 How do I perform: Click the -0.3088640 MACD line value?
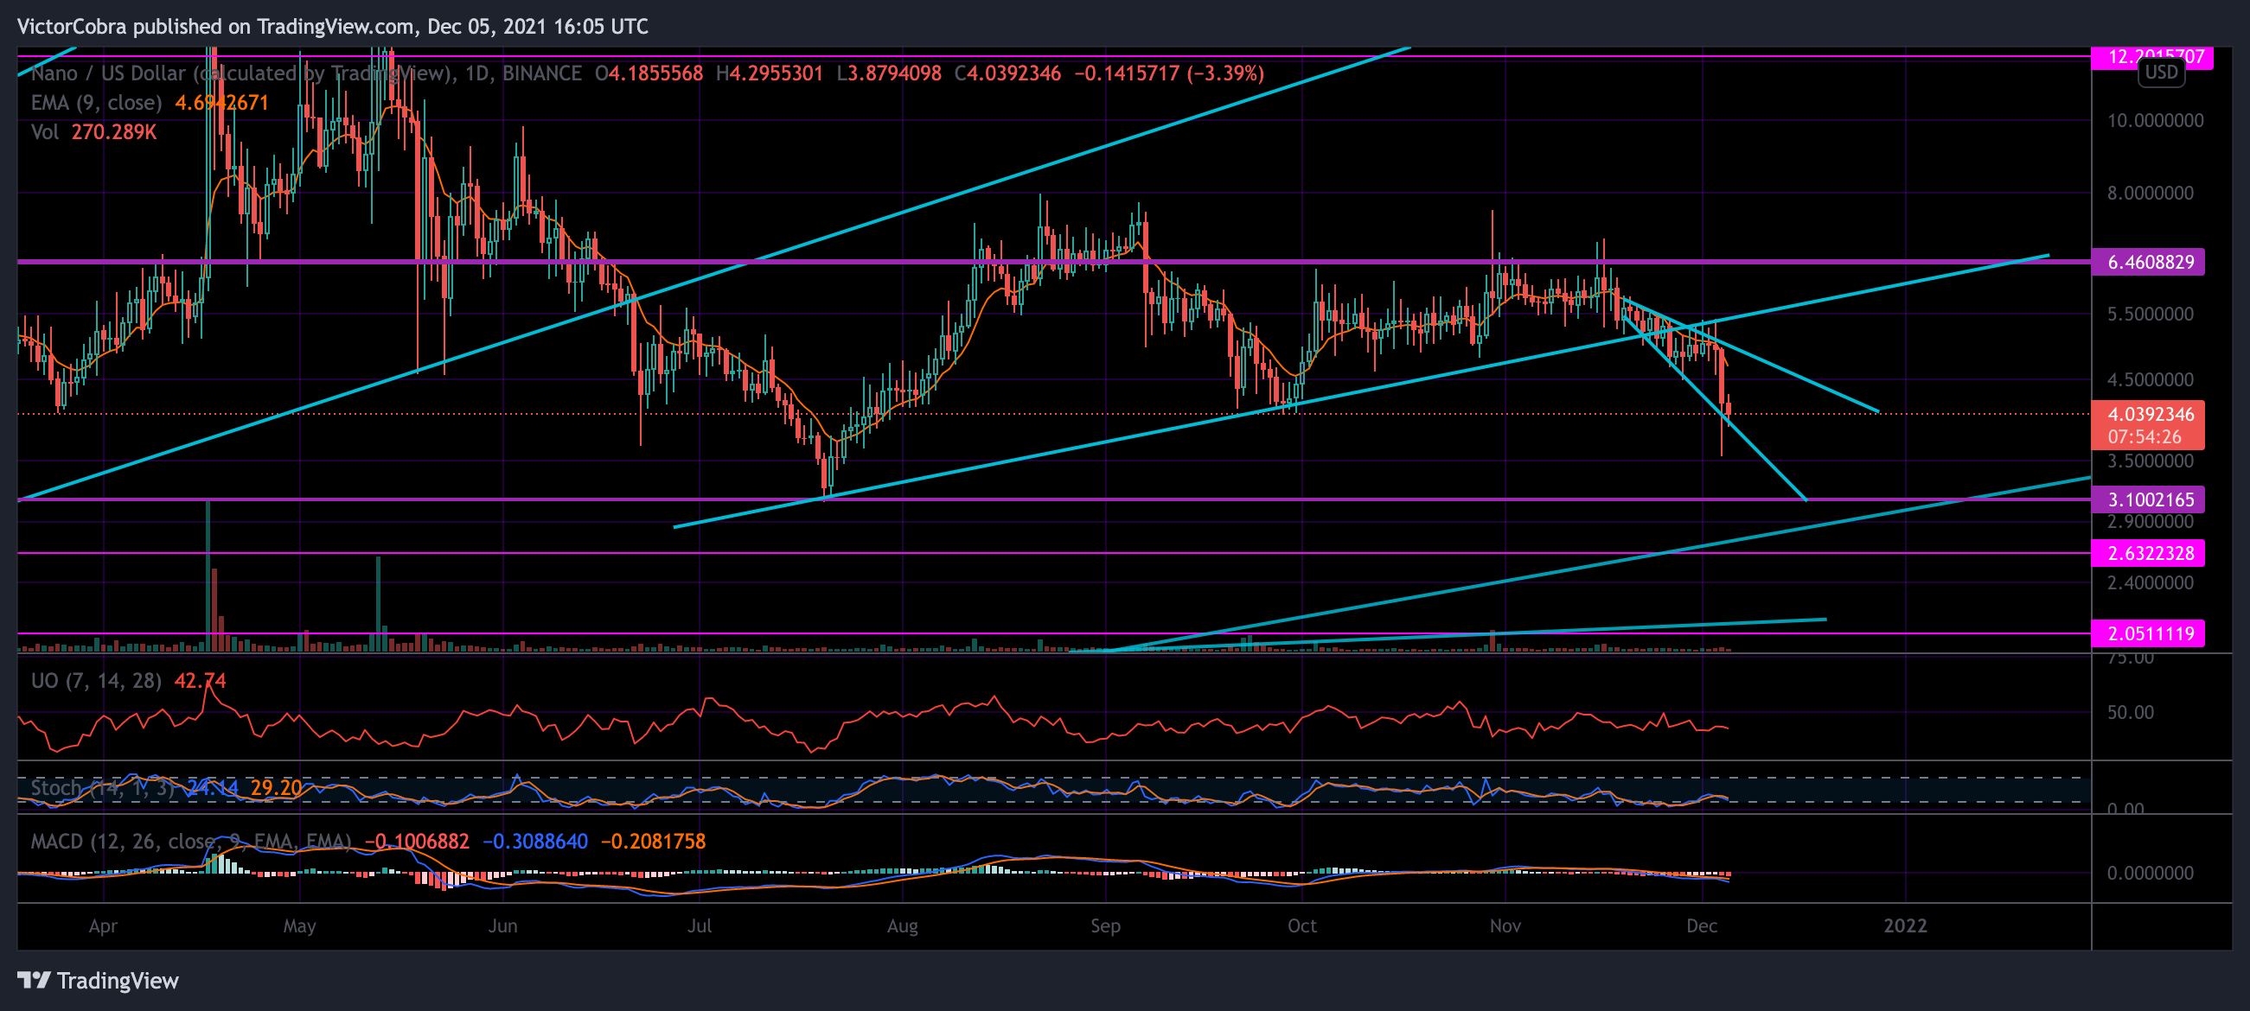pos(534,841)
